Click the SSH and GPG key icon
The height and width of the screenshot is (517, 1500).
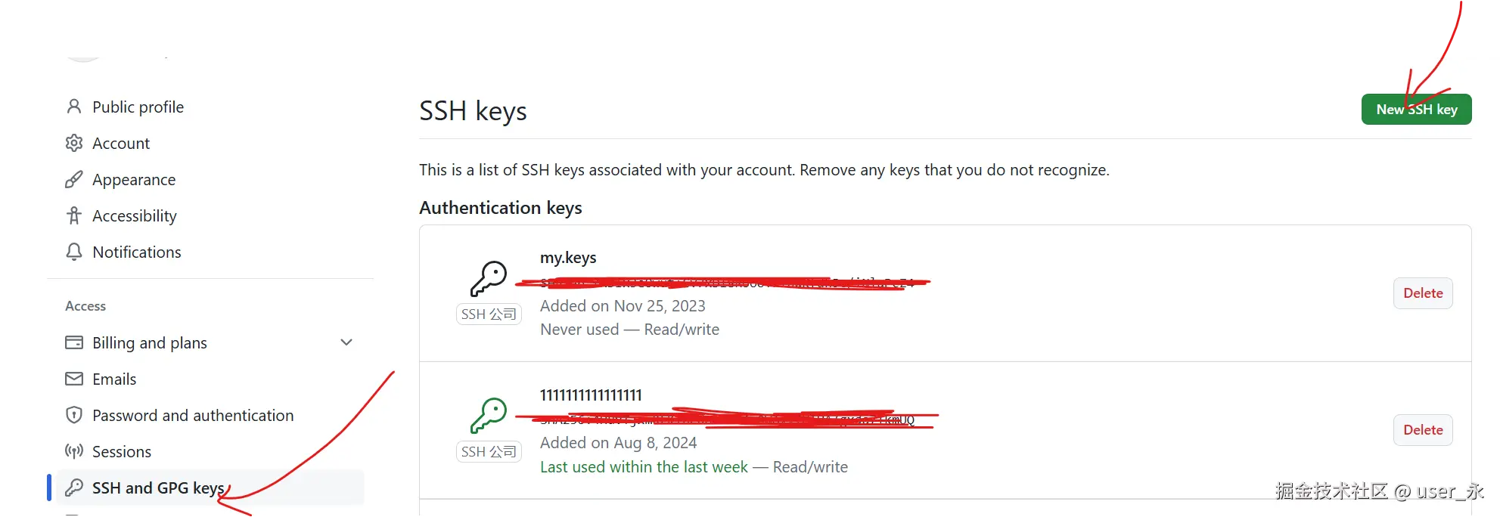click(x=74, y=488)
